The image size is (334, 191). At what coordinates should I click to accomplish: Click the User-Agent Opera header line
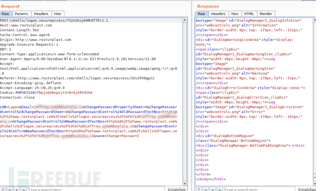pyautogui.click(x=78, y=59)
